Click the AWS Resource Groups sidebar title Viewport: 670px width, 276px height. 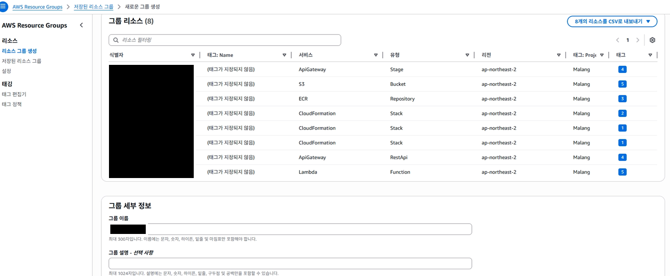coord(35,25)
